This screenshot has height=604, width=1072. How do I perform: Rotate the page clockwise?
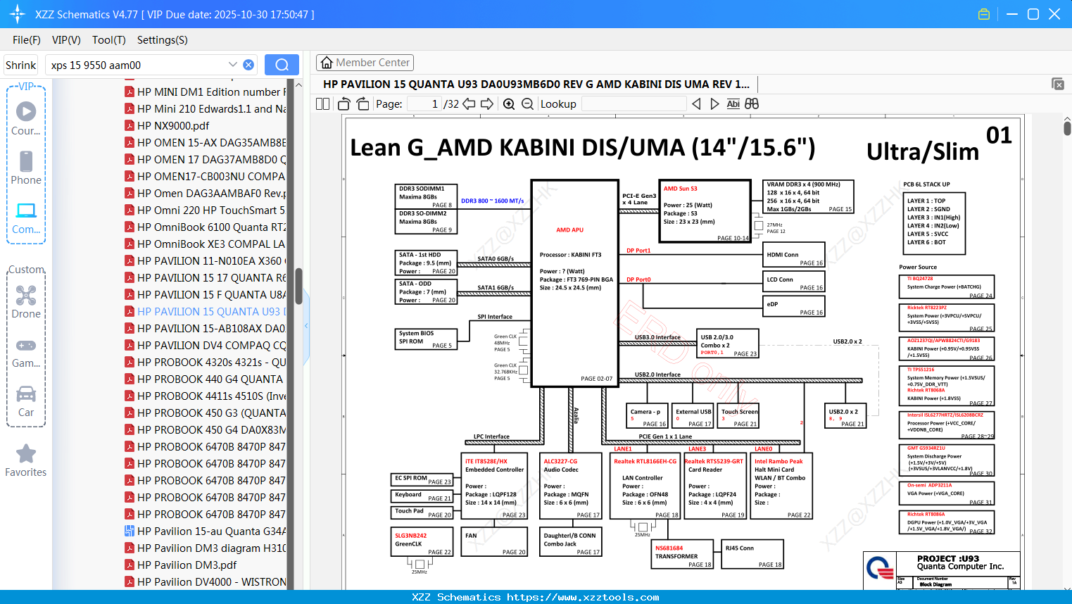pos(362,103)
